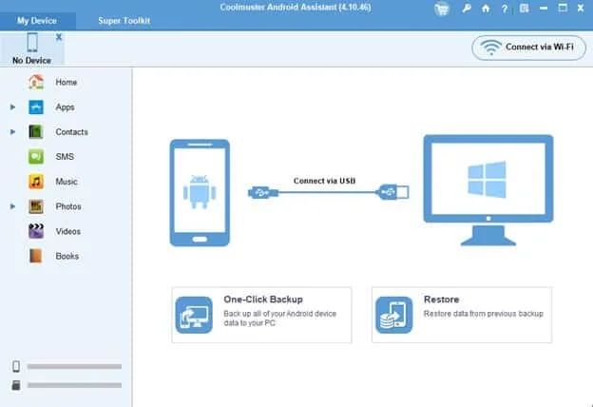Click the SD card storage progress bar
Image resolution: width=593 pixels, height=407 pixels.
[x=74, y=385]
